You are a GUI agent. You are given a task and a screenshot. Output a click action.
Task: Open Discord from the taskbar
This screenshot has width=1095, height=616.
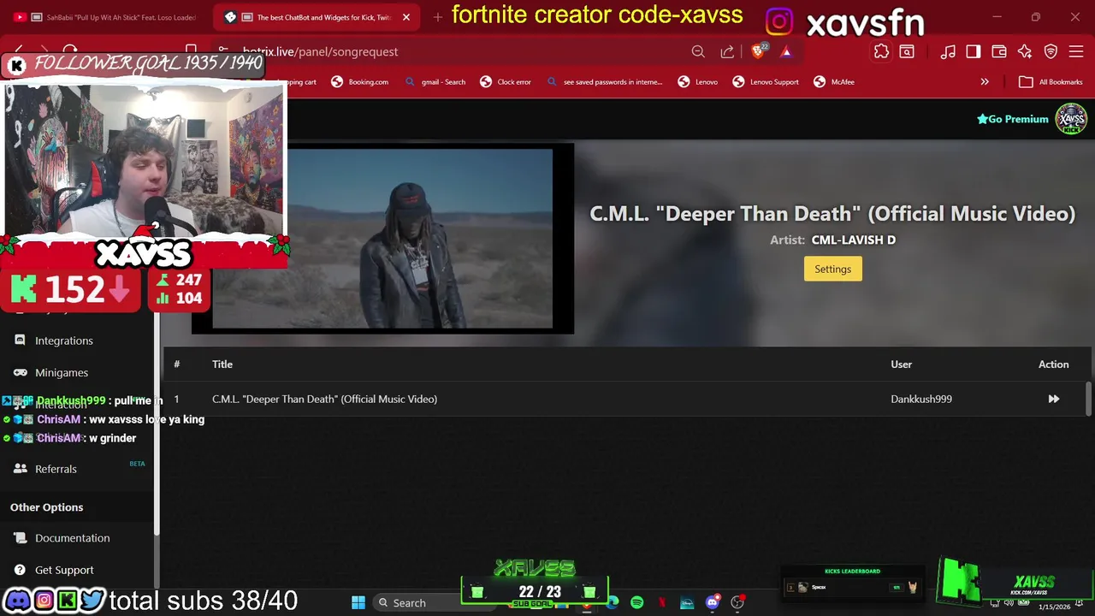[712, 602]
